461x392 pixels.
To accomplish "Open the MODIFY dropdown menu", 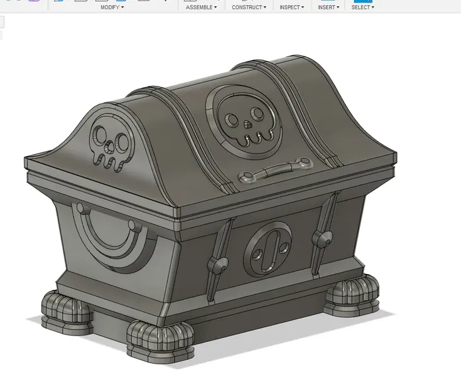I will (112, 8).
